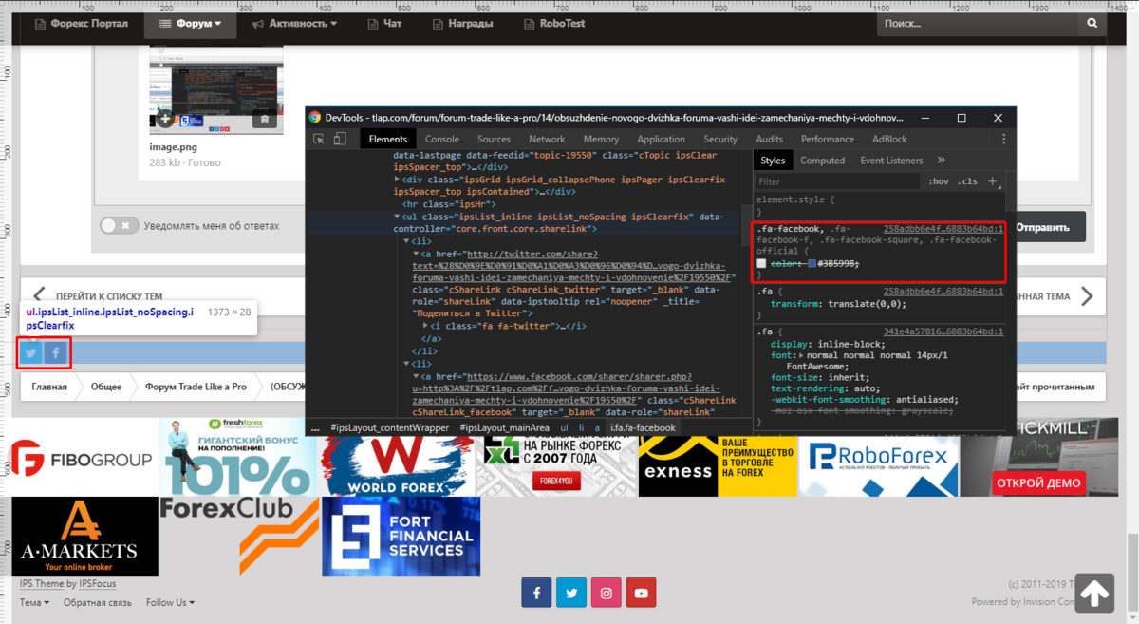Screen dimensions: 1139x624
Task: Toggle the :hov element state panel
Action: click(x=939, y=180)
